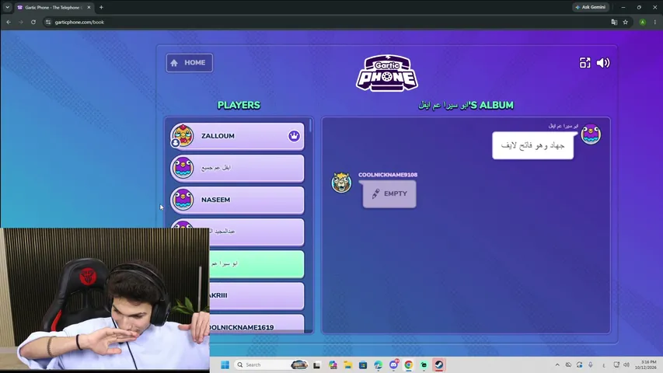Open Task View in the taskbar

click(316, 364)
